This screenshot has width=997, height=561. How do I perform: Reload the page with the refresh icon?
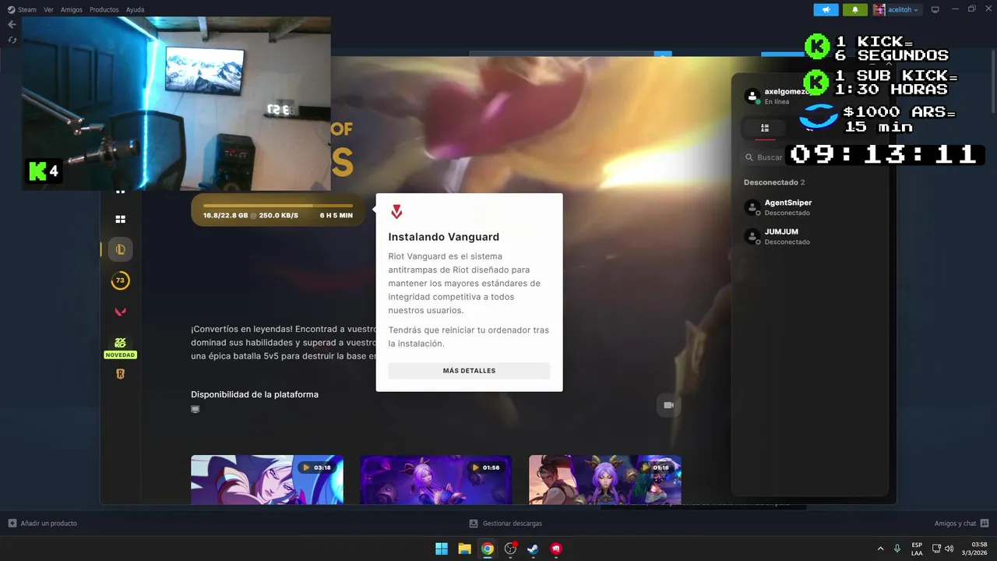click(x=12, y=39)
